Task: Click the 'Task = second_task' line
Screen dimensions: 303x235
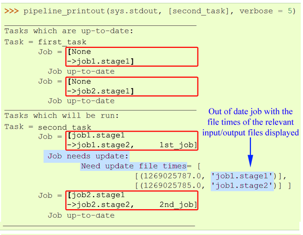Action: point(48,127)
